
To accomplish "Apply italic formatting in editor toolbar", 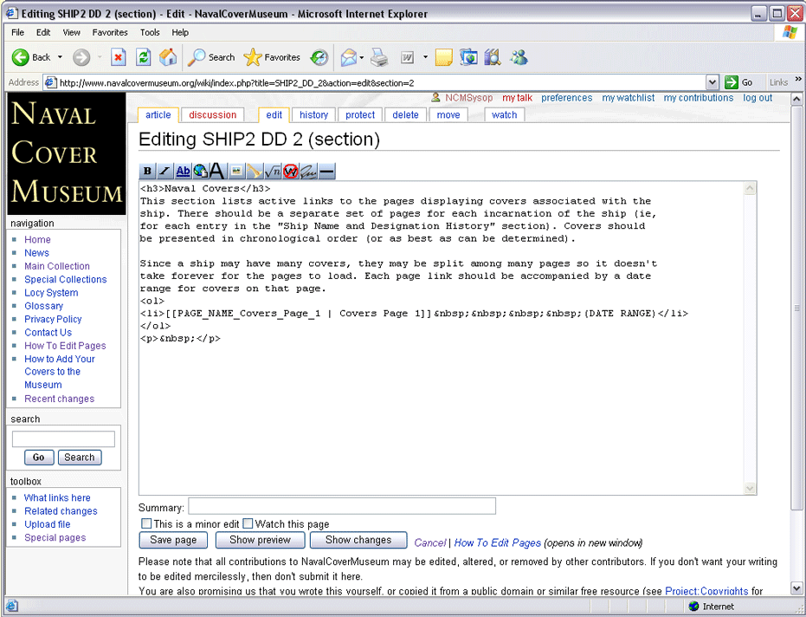I will tap(164, 172).
